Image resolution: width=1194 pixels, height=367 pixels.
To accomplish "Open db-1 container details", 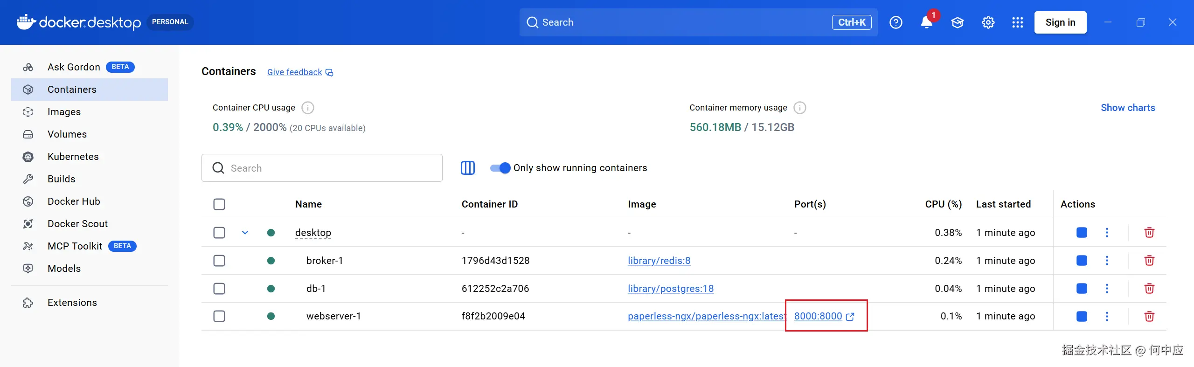I will click(x=316, y=289).
